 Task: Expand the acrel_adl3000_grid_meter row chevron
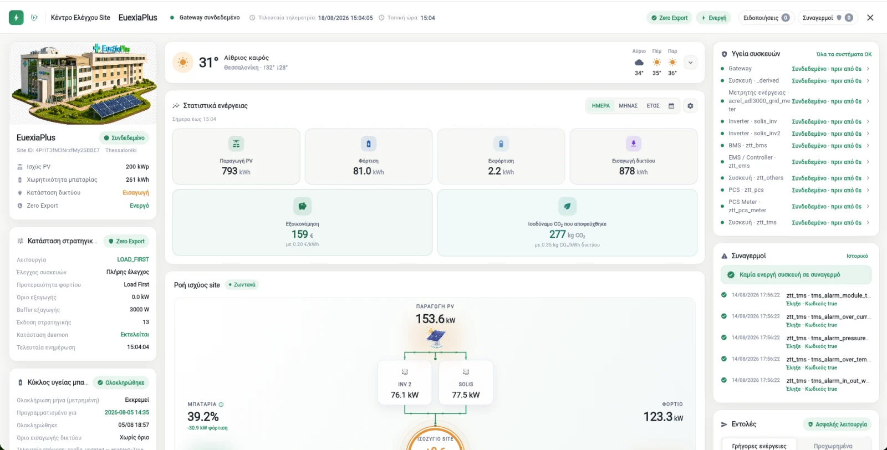point(868,101)
